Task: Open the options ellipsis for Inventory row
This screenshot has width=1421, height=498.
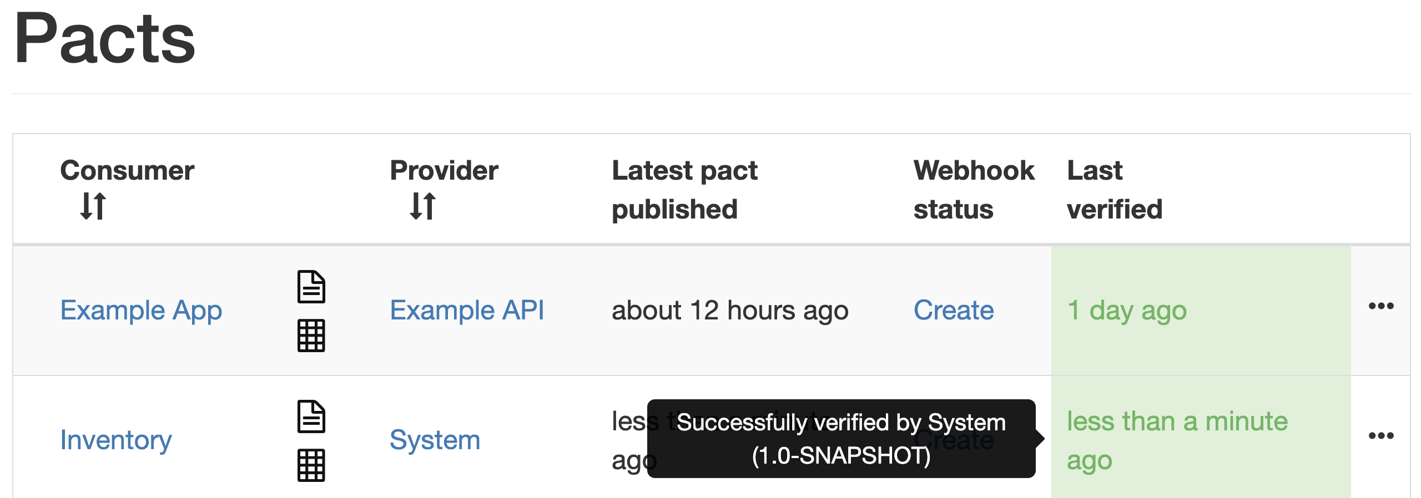Action: tap(1380, 436)
